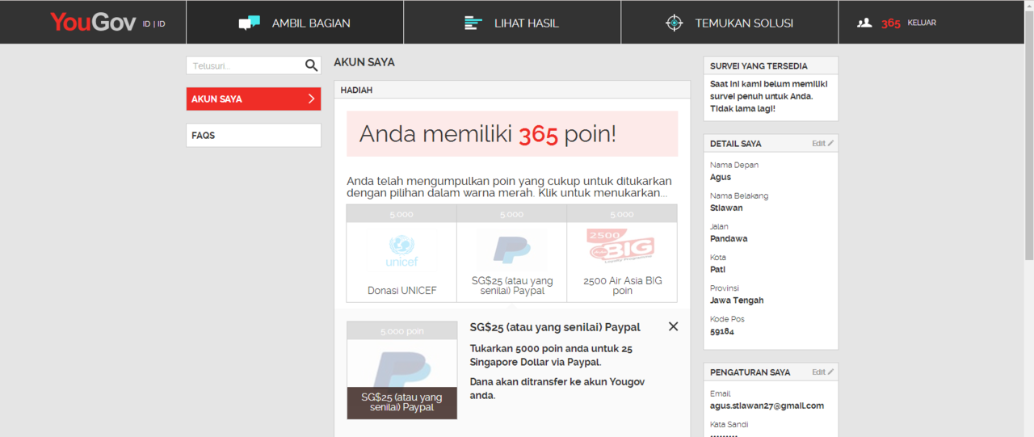
Task: Click the pencil icon in Pengaturan Saya
Action: point(830,372)
